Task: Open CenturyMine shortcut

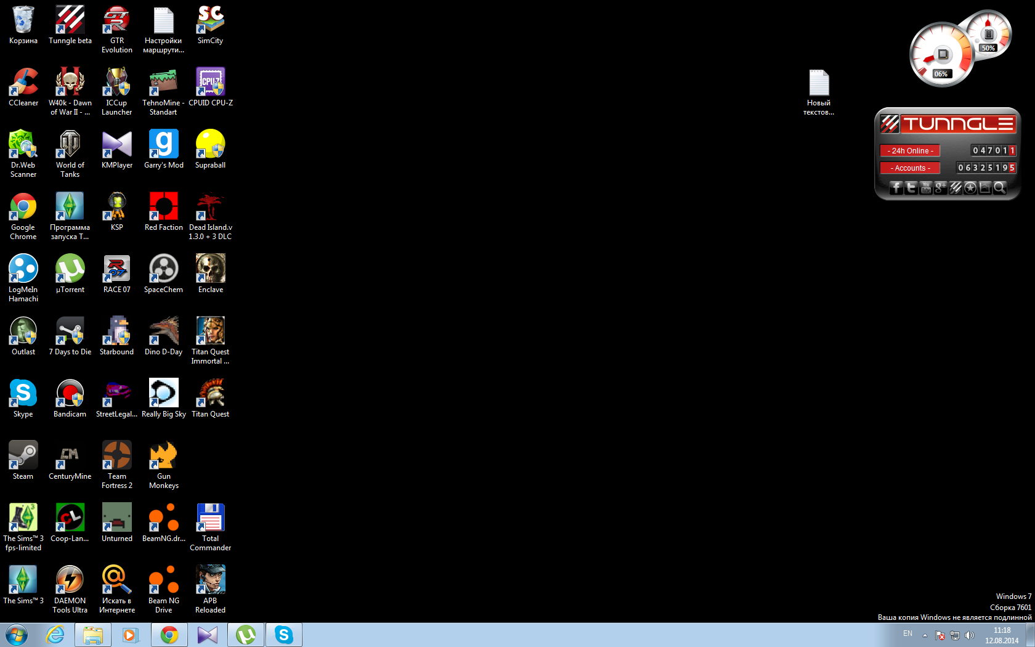Action: (70, 461)
